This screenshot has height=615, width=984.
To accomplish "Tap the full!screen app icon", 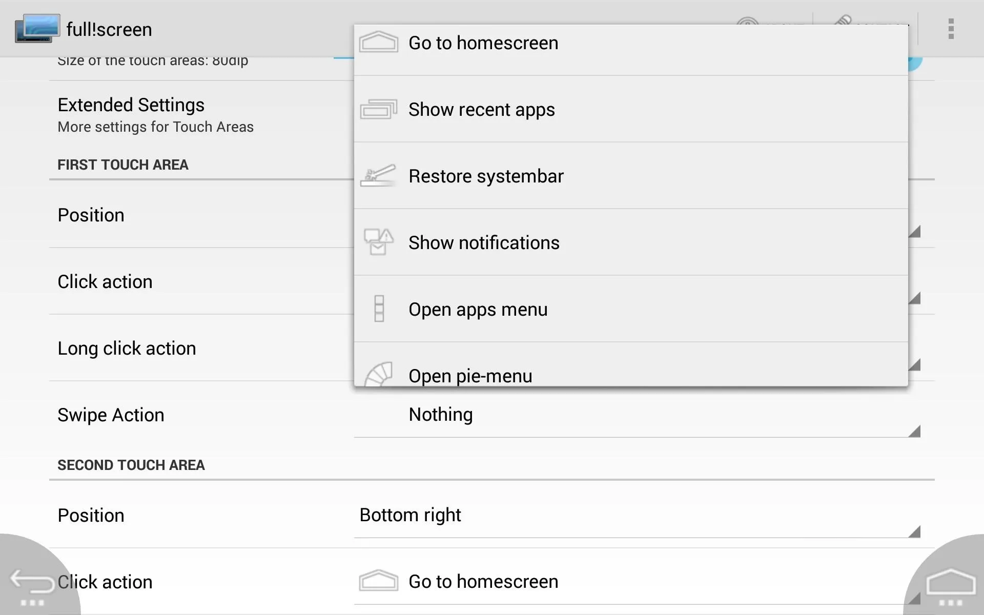I will coord(37,28).
